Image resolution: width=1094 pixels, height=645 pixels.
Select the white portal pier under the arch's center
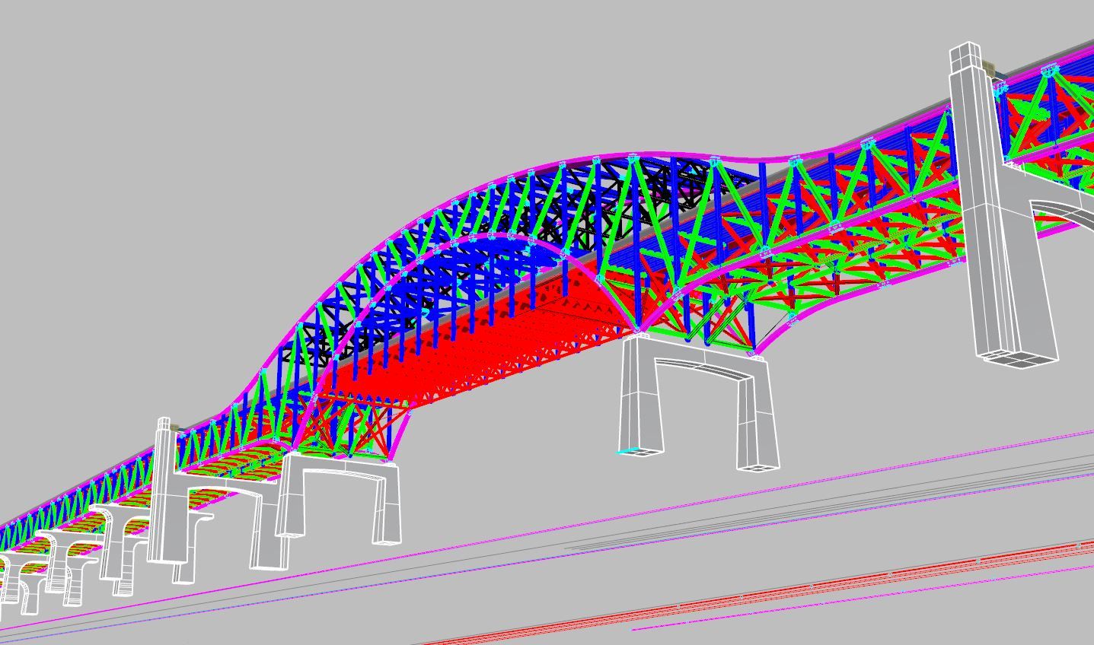pyautogui.click(x=697, y=403)
